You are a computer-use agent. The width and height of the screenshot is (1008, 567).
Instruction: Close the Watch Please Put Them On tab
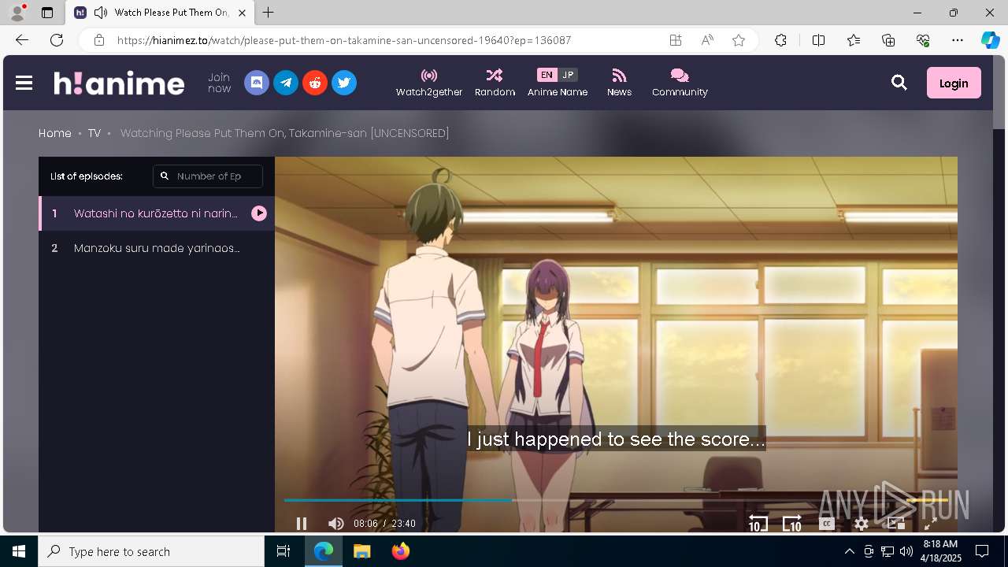[242, 13]
